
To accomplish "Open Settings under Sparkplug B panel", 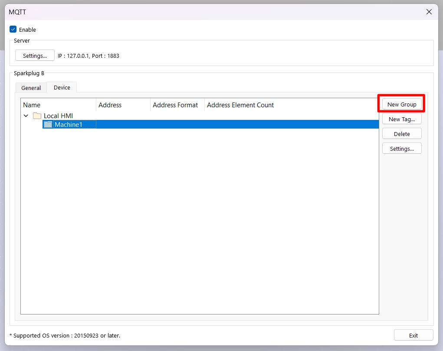I will coord(401,148).
